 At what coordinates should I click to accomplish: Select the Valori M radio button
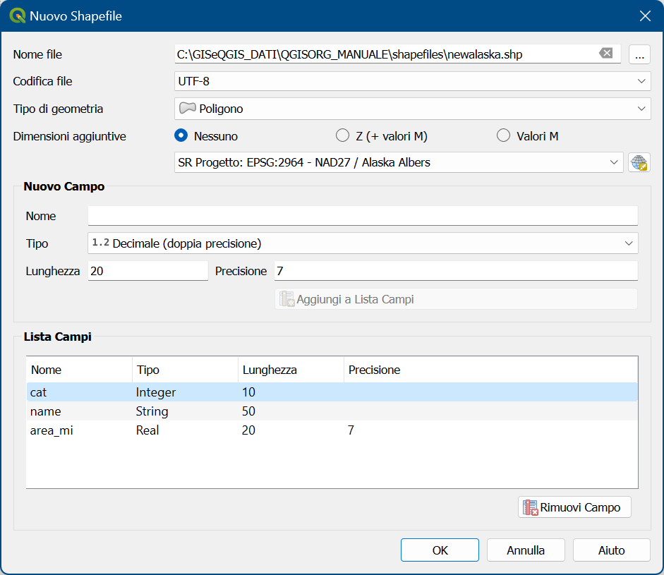click(528, 136)
